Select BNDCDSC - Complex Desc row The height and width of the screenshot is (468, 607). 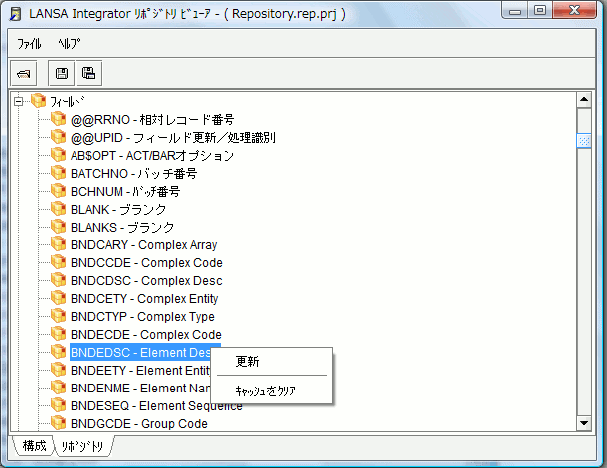coord(146,280)
